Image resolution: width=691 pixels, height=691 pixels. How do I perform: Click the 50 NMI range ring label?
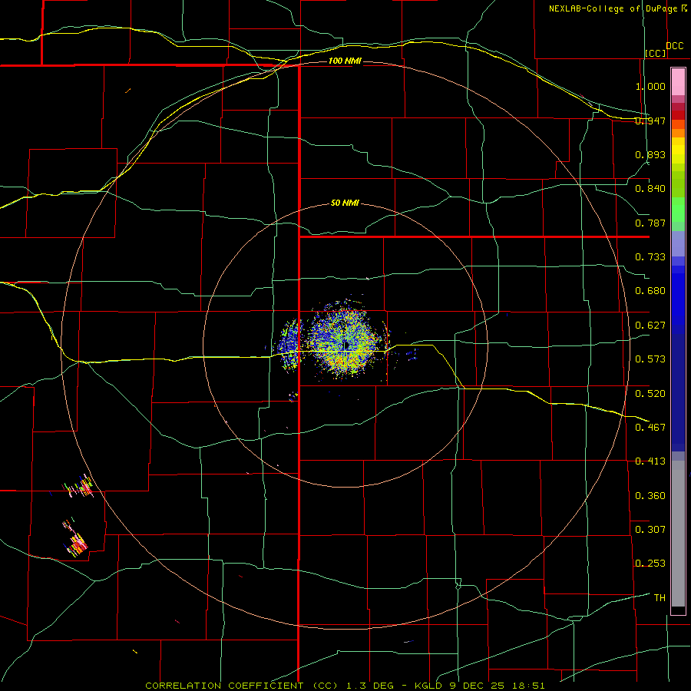pyautogui.click(x=345, y=203)
